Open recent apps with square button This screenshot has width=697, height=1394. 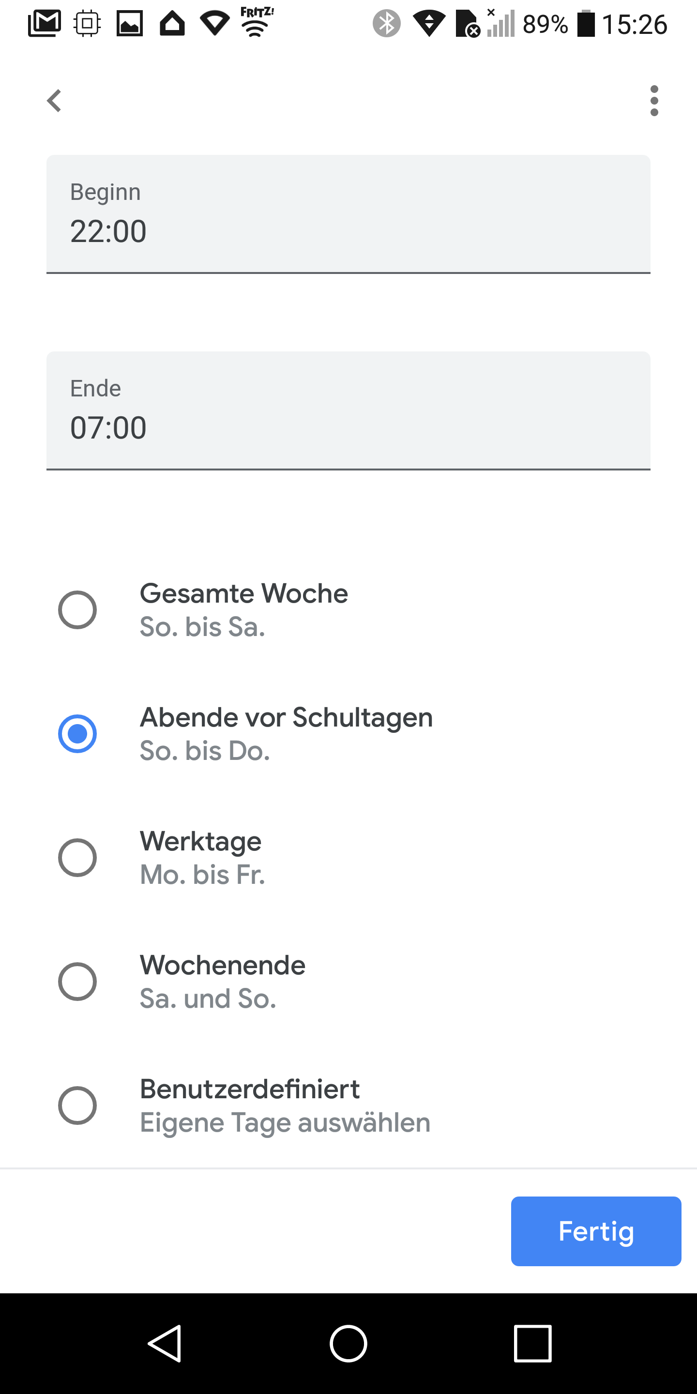click(x=532, y=1343)
